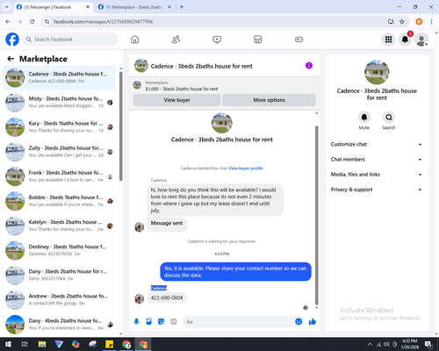Switch to Messenger browser tab

pos(53,7)
